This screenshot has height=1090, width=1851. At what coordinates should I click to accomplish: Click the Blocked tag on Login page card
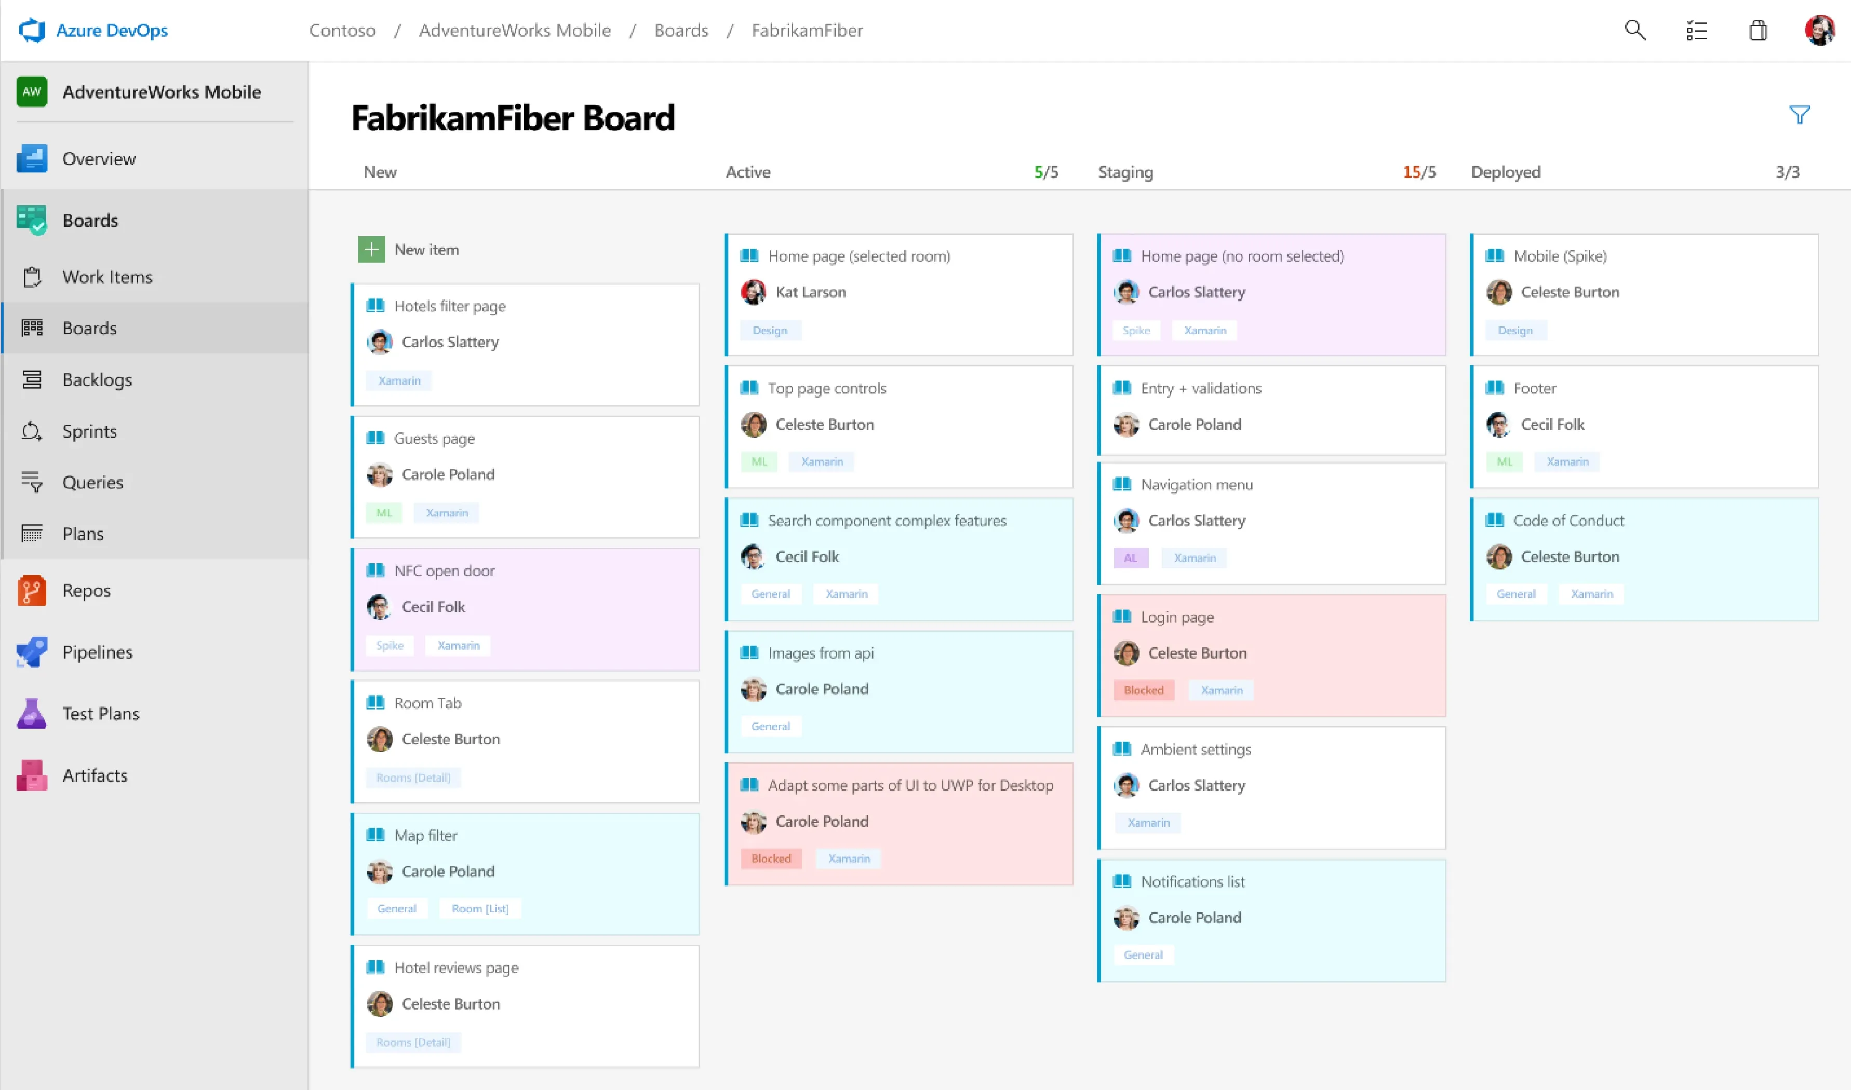pyautogui.click(x=1144, y=690)
